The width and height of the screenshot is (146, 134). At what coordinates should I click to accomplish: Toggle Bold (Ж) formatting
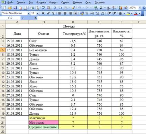click(x=43, y=13)
